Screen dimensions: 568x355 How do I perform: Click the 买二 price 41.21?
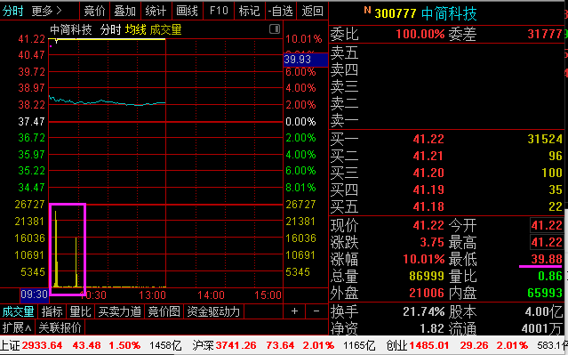coord(428,156)
